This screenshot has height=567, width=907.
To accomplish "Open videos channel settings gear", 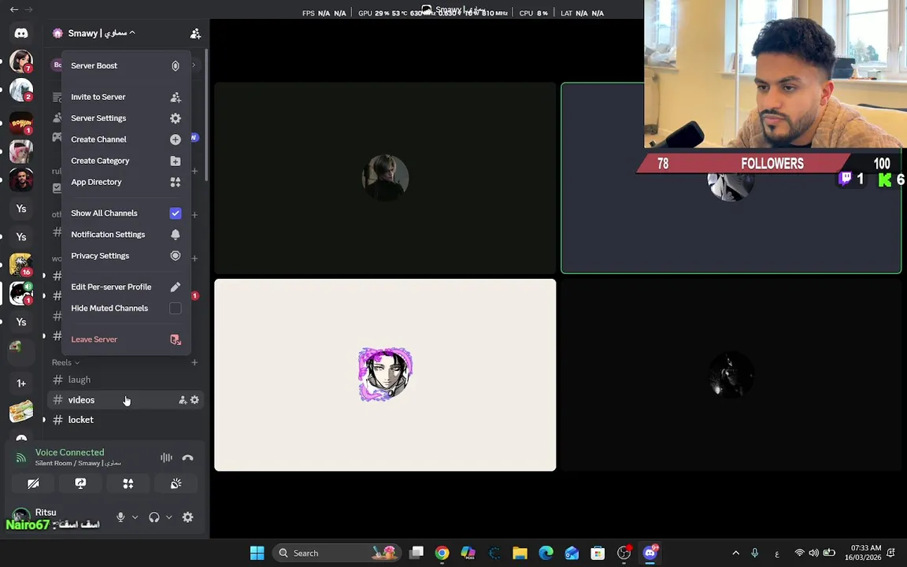I will click(x=195, y=400).
